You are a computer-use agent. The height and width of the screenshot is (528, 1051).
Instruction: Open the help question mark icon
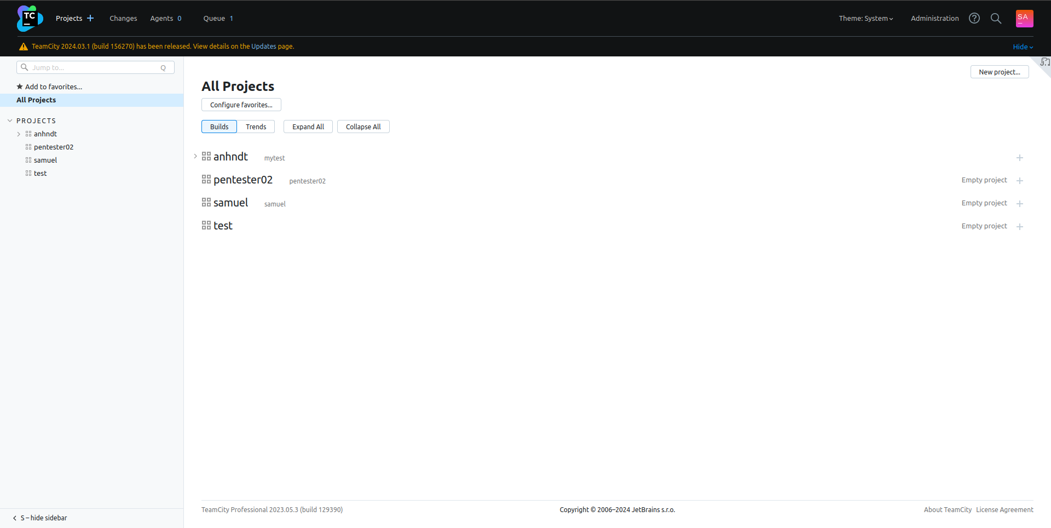coord(974,18)
